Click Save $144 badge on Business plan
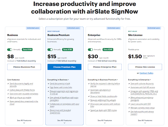Viewport: 168px width, 127px height. [x=27, y=50]
